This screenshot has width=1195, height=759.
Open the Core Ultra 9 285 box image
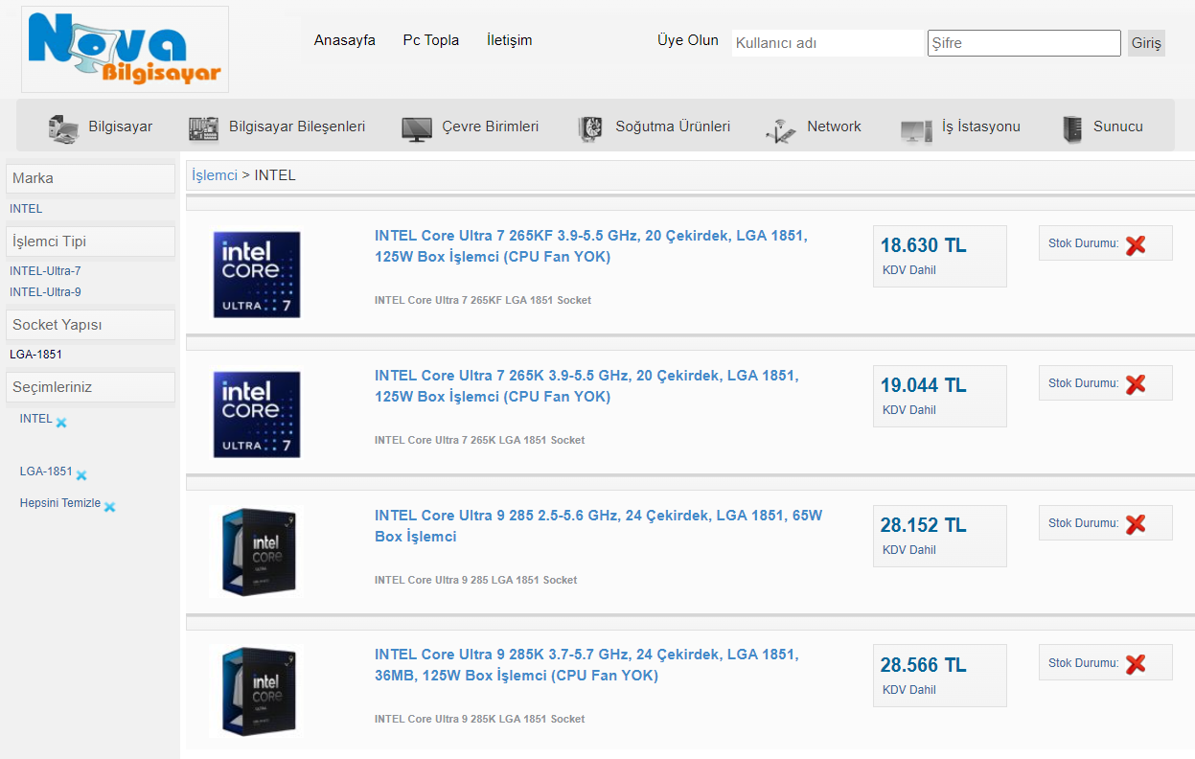(x=257, y=553)
